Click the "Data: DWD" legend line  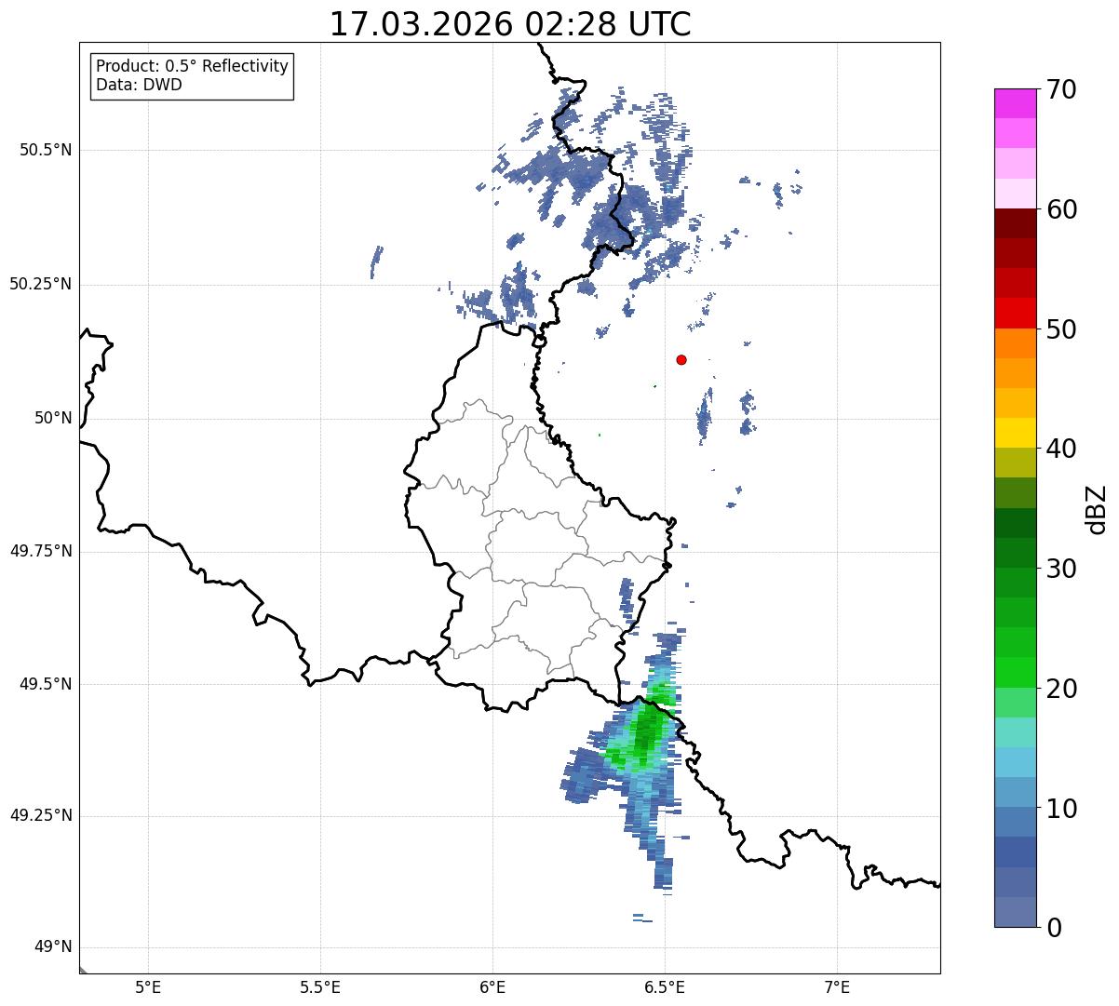pos(139,85)
